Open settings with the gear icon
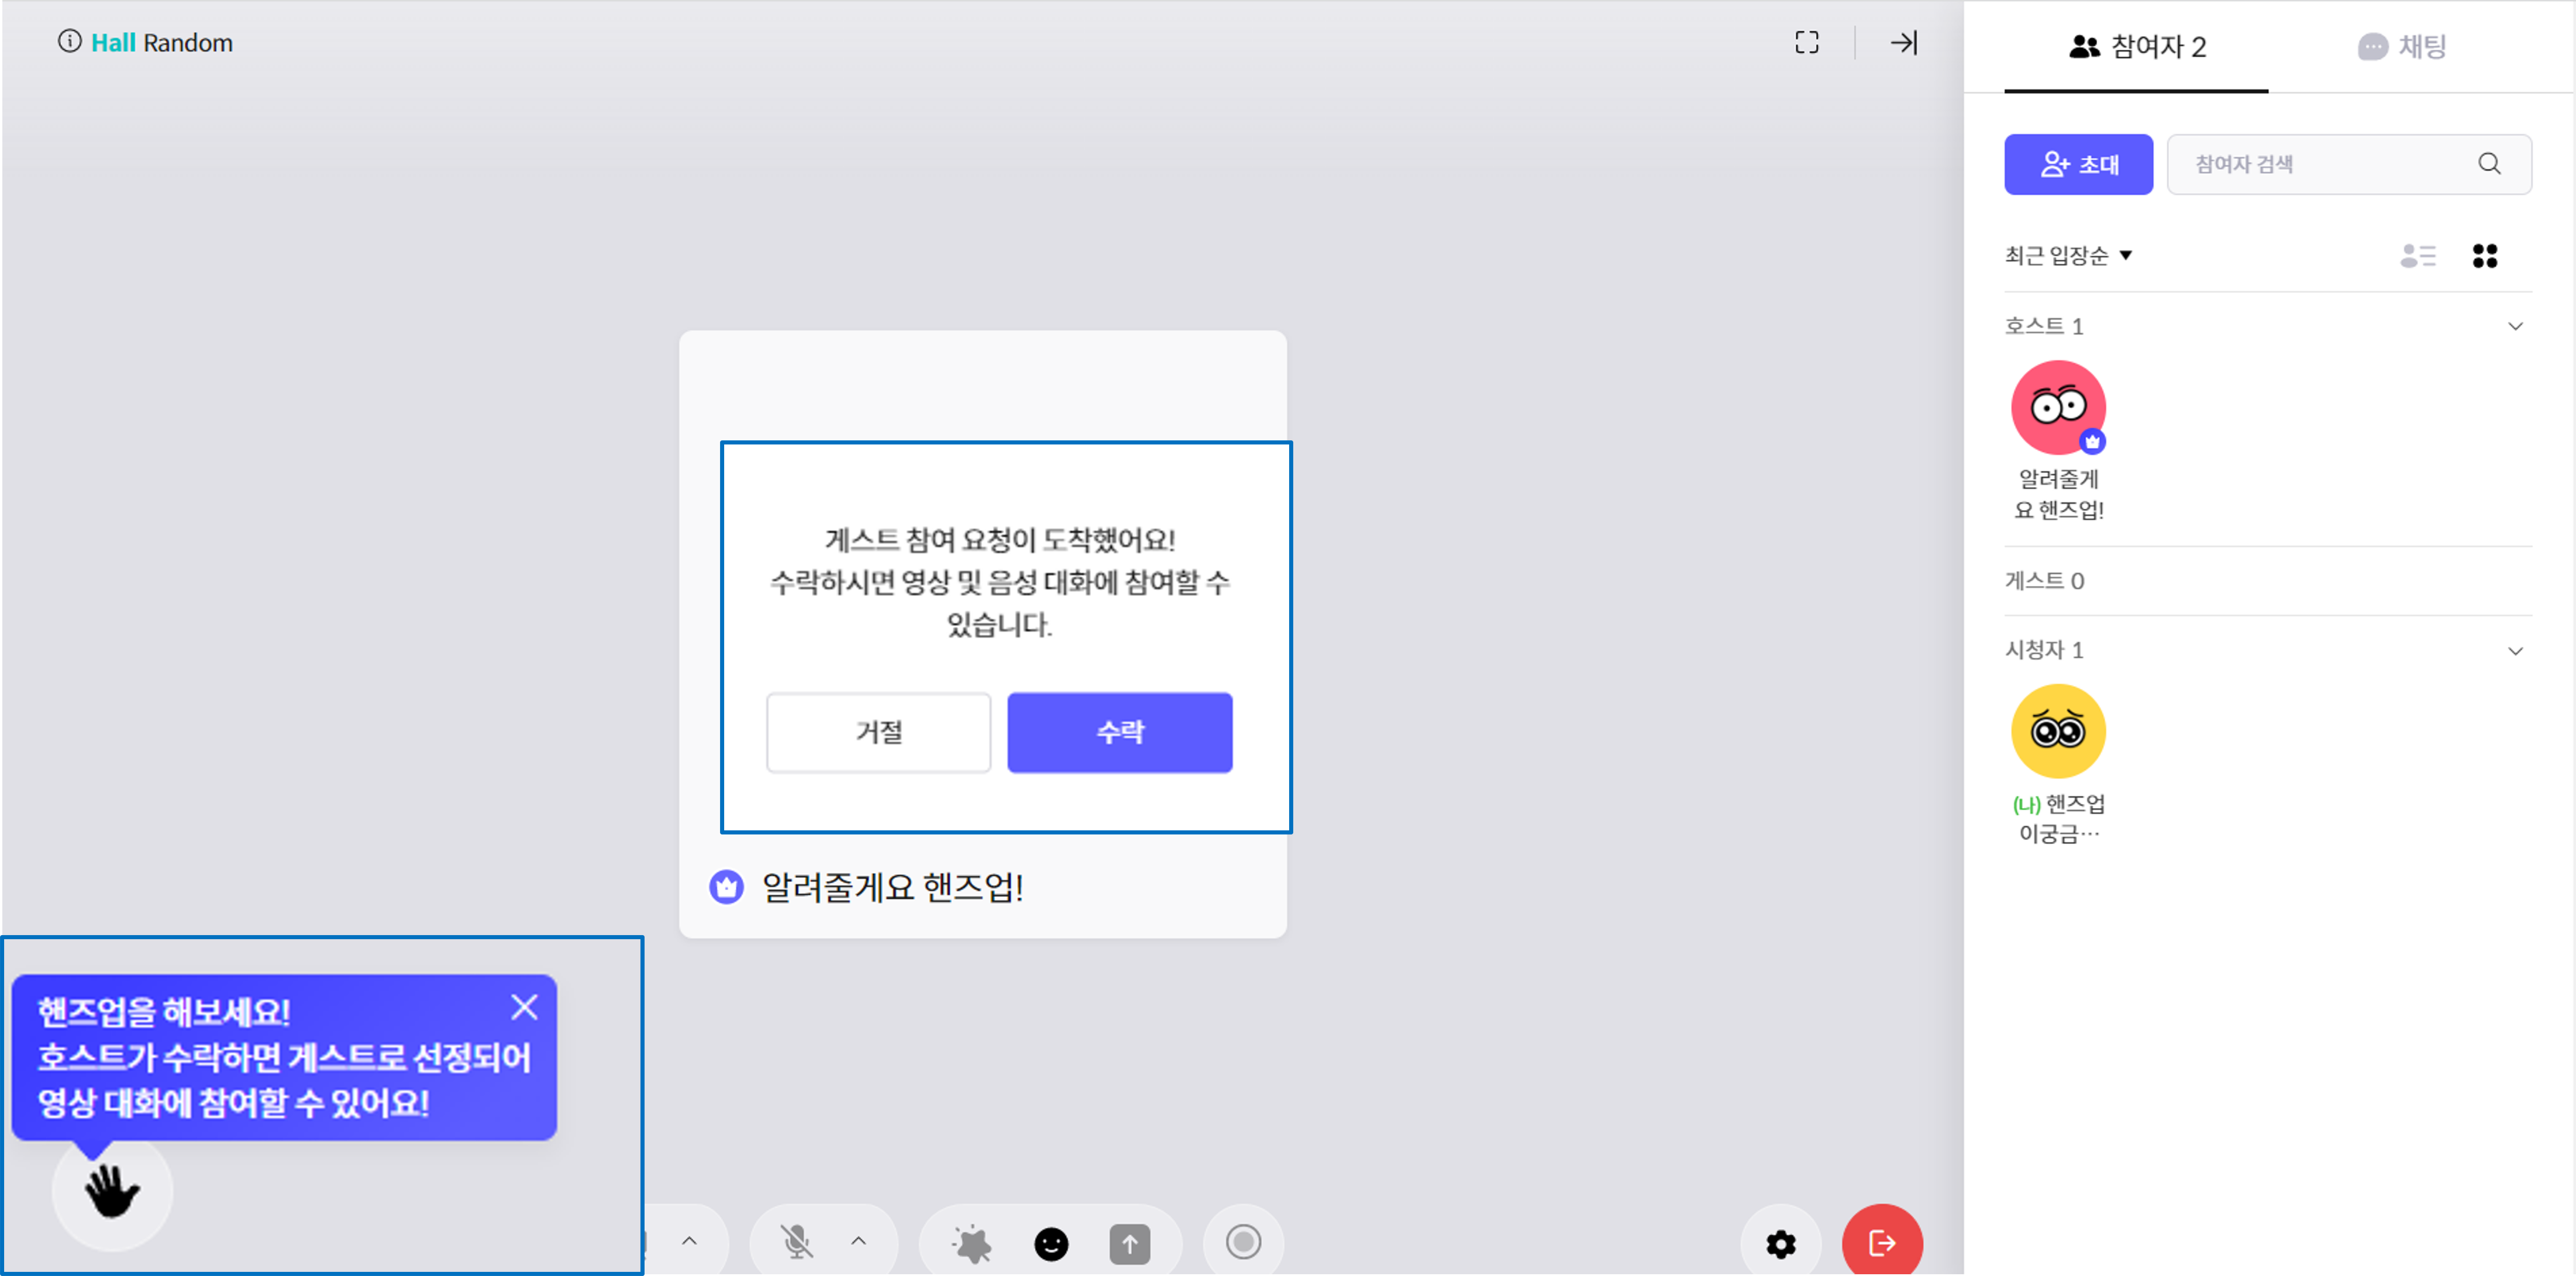The width and height of the screenshot is (2576, 1276). [1780, 1243]
